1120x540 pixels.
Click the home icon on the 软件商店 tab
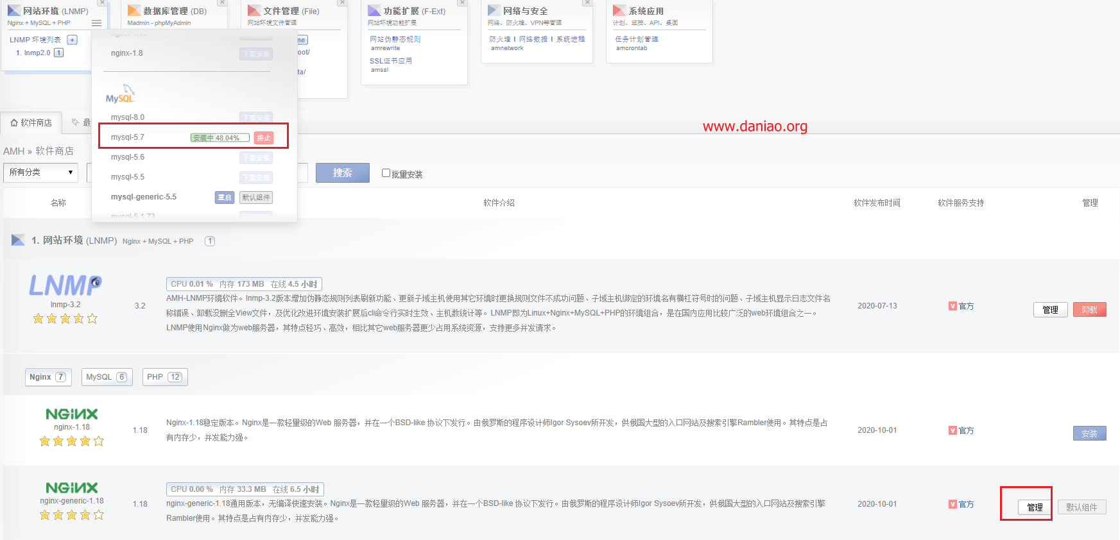tap(14, 122)
